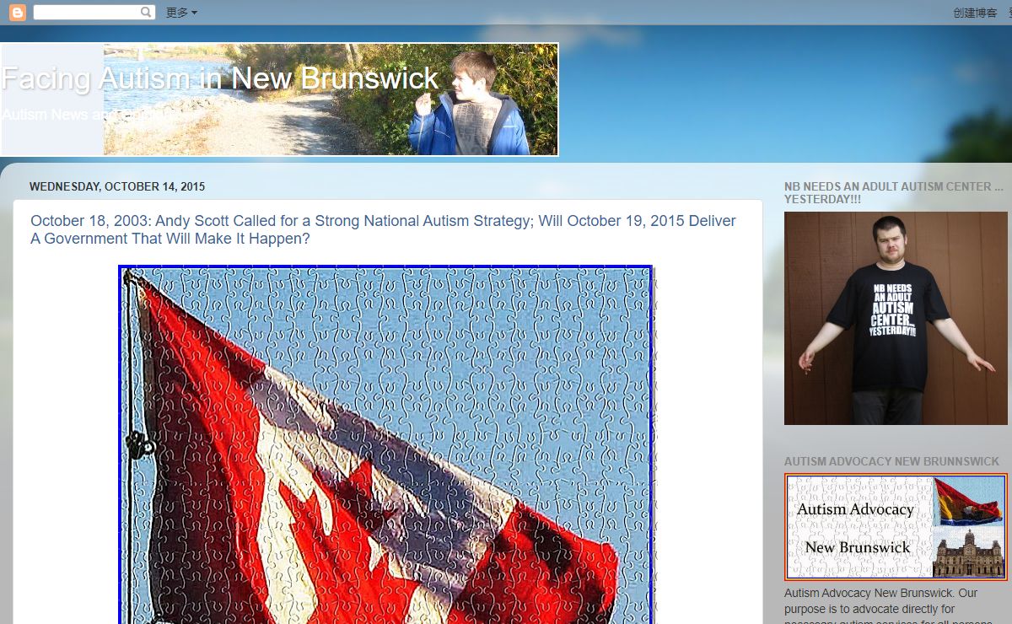Click the 'NB NEEDS AN ADULT AUTISM CENTER' sidebar heading

pyautogui.click(x=894, y=193)
